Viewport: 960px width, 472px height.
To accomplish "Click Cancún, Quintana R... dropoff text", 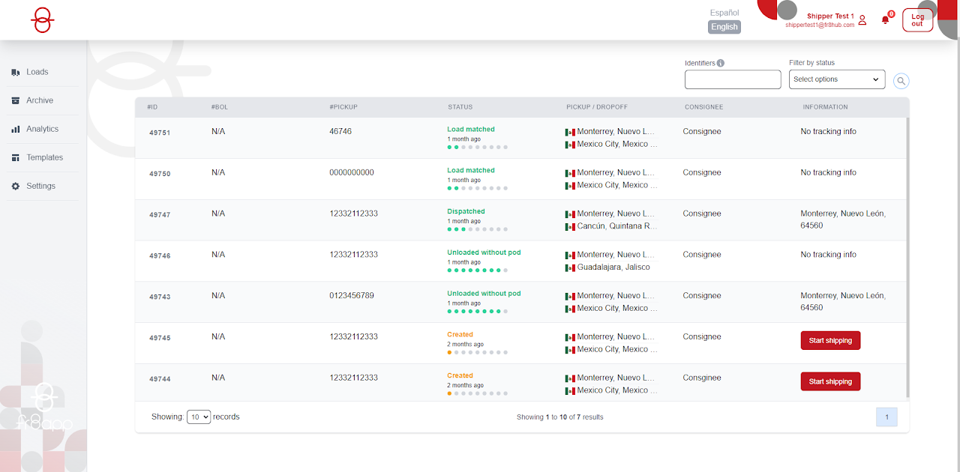I will [617, 226].
